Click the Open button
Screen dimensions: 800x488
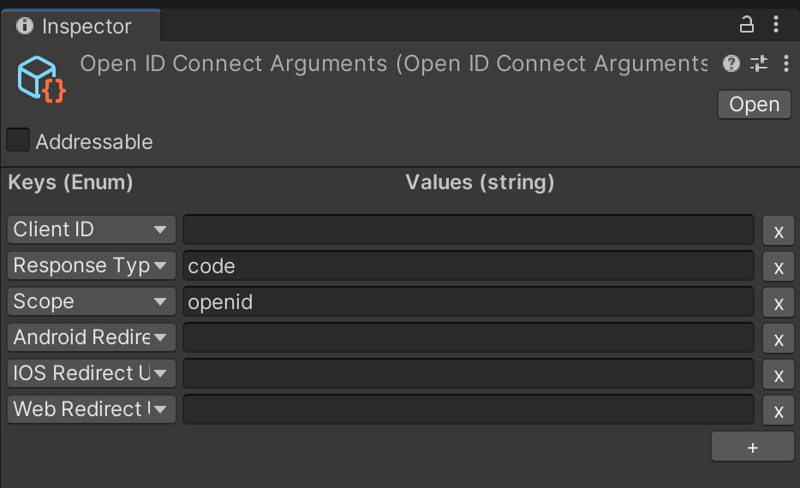[754, 104]
